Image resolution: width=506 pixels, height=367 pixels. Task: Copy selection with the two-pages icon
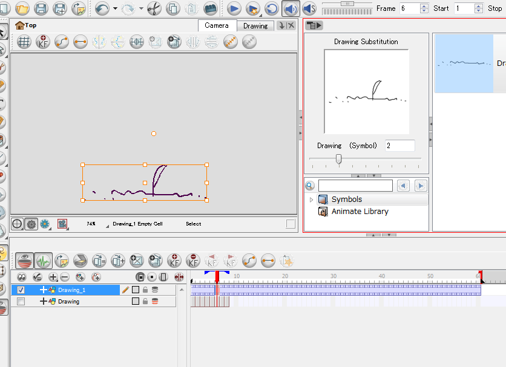[173, 8]
